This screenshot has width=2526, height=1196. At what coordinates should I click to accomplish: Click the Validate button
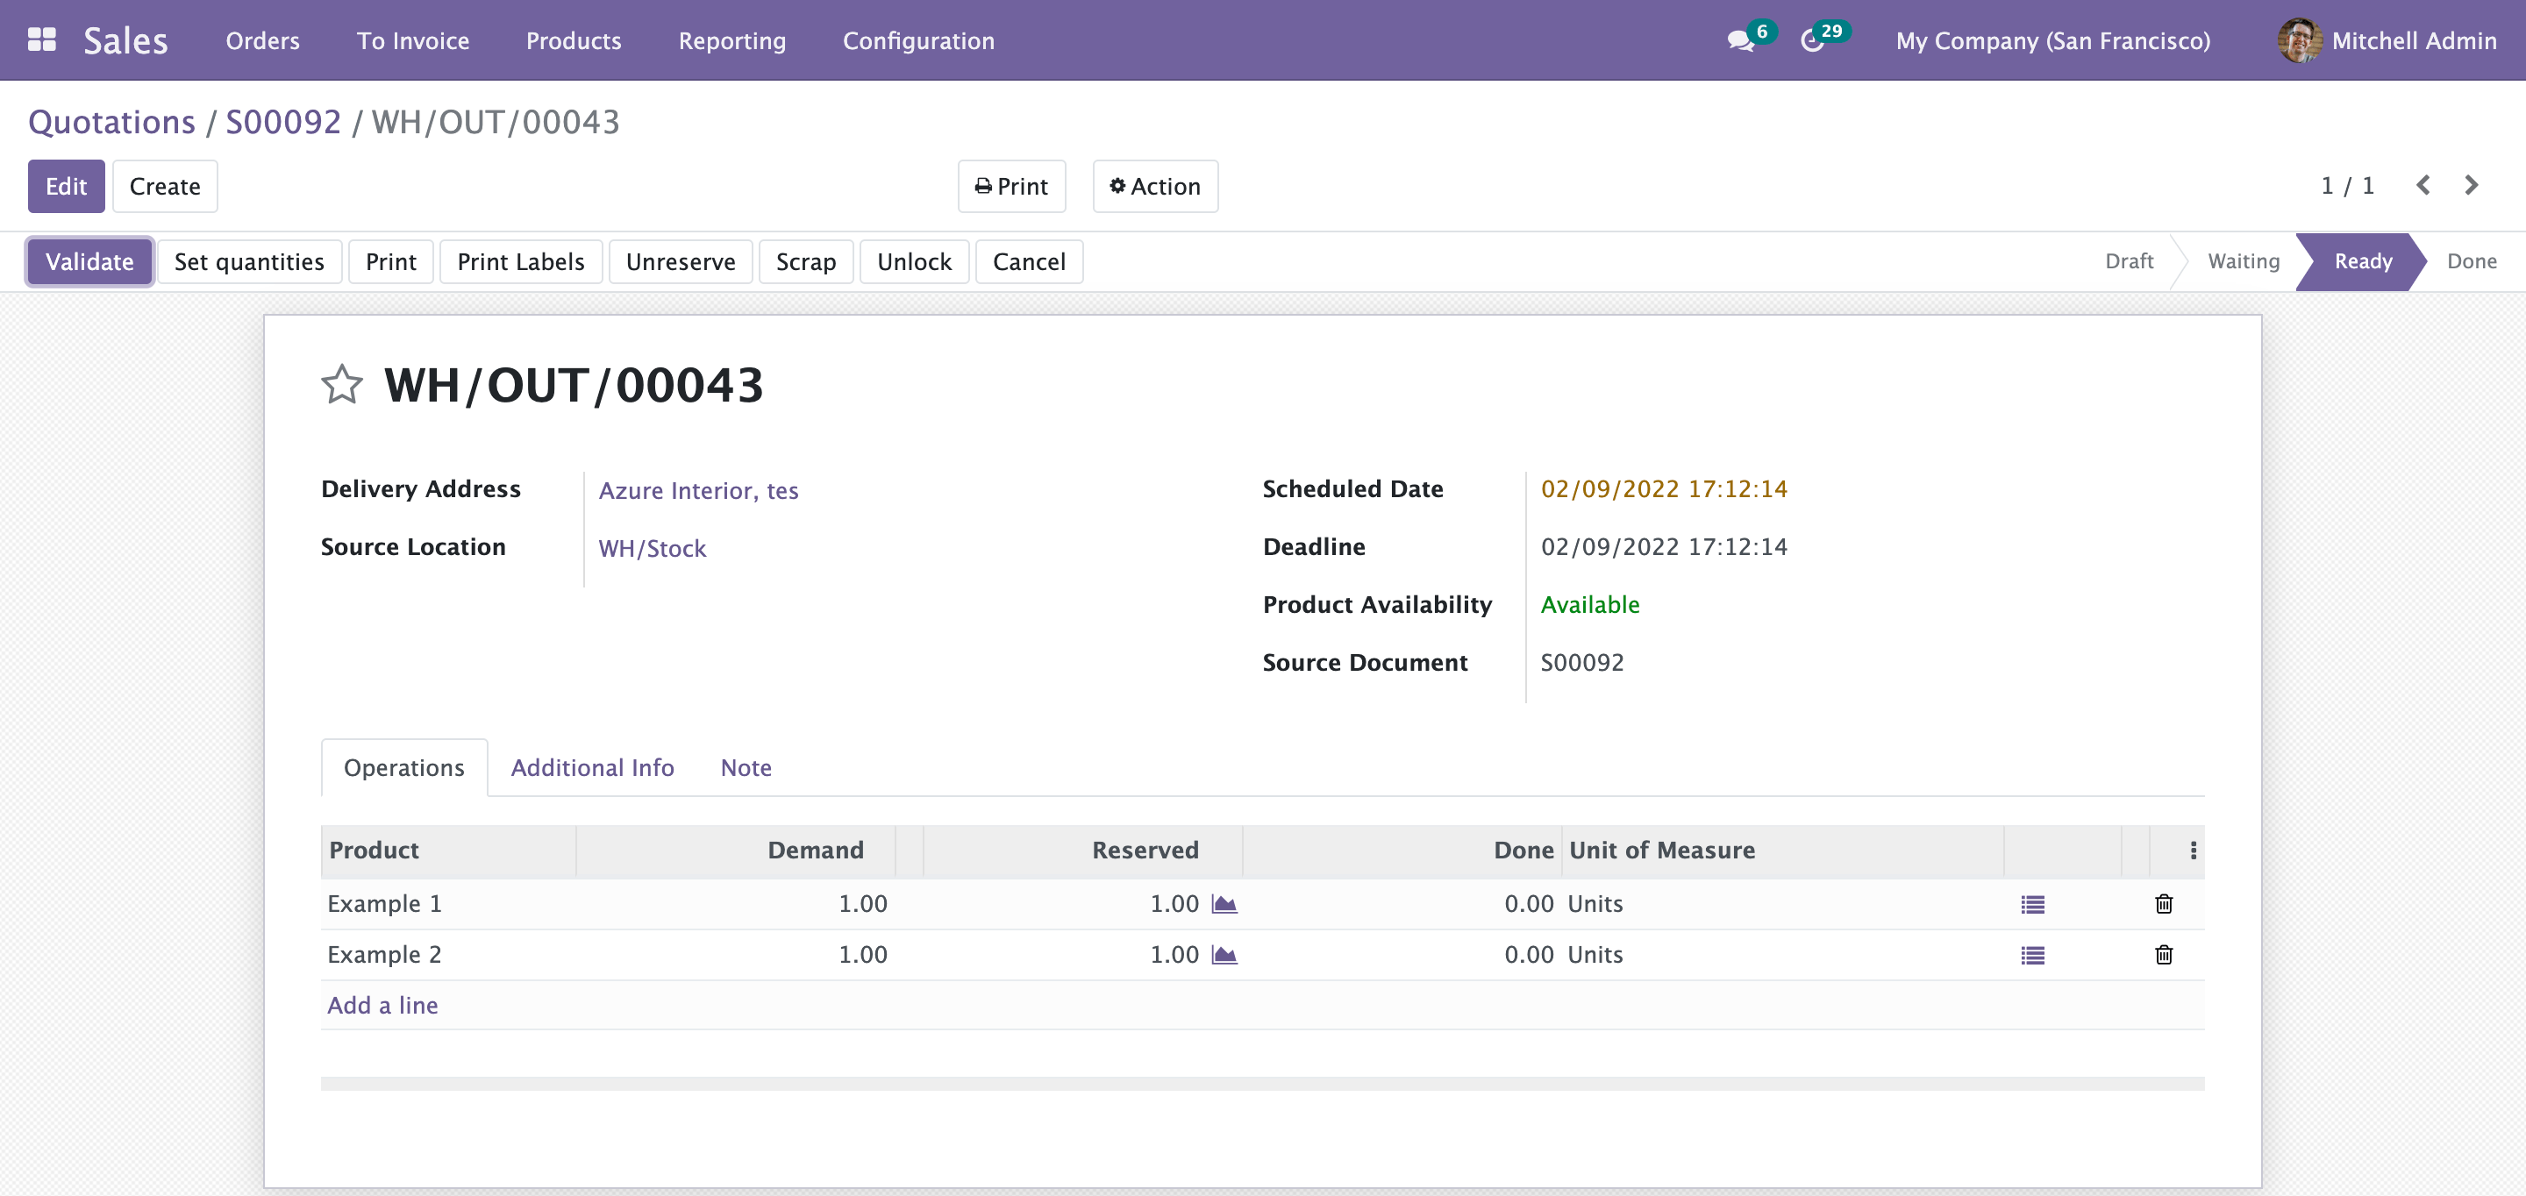pos(89,262)
